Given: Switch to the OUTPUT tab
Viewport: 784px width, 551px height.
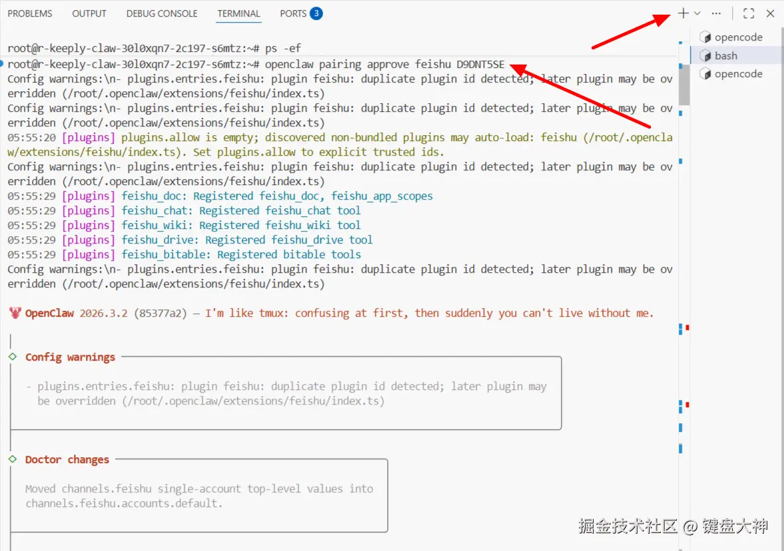Looking at the screenshot, I should [x=89, y=13].
